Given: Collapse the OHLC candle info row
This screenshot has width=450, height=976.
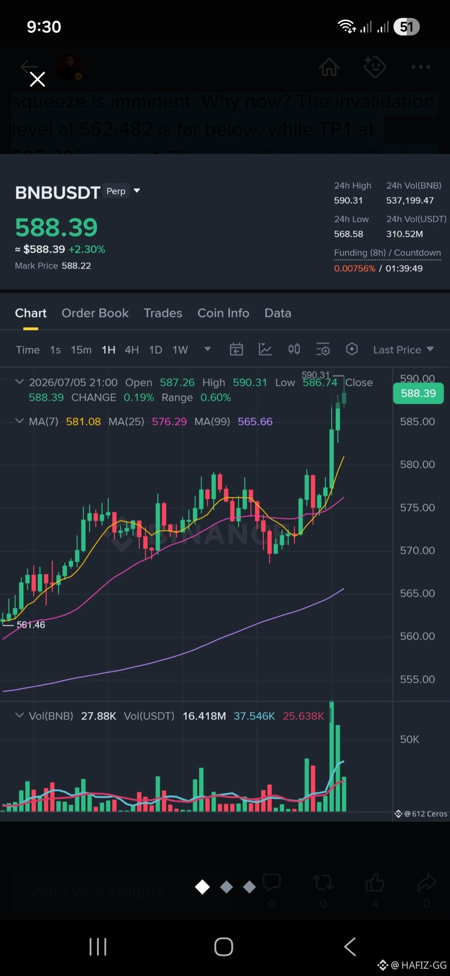Looking at the screenshot, I should tap(19, 382).
